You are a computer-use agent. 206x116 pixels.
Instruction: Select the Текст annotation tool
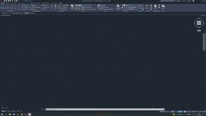(x=55, y=6)
